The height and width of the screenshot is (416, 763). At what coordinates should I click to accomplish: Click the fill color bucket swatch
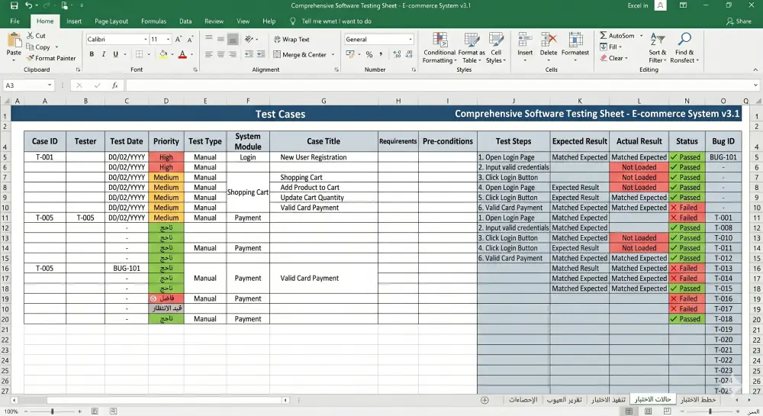click(163, 54)
